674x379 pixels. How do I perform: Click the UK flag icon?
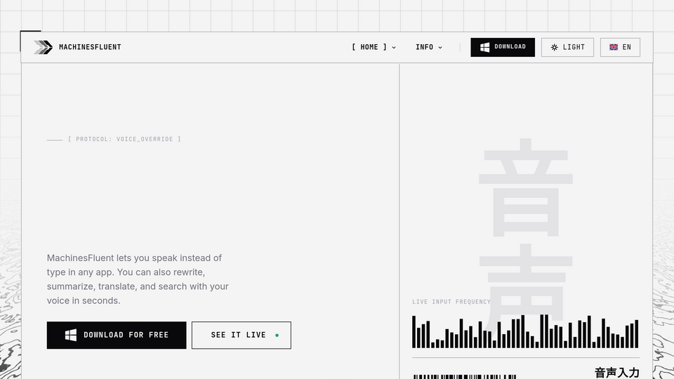point(614,47)
